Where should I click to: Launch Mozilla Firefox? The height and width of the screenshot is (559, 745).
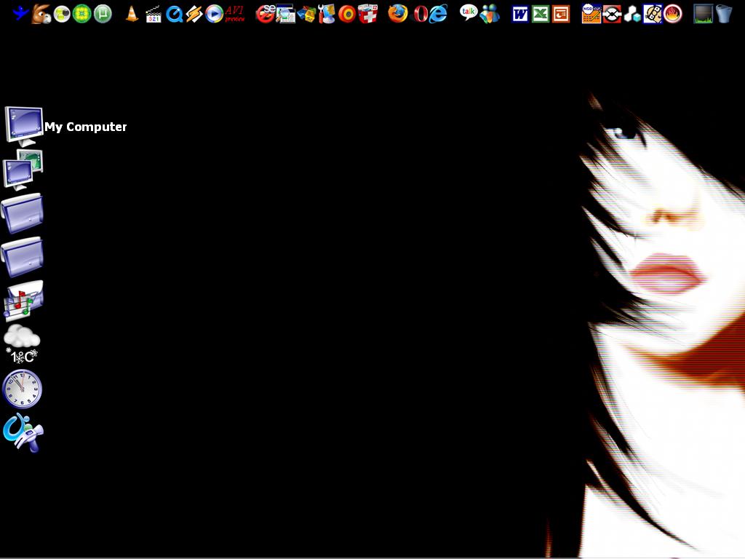click(398, 14)
